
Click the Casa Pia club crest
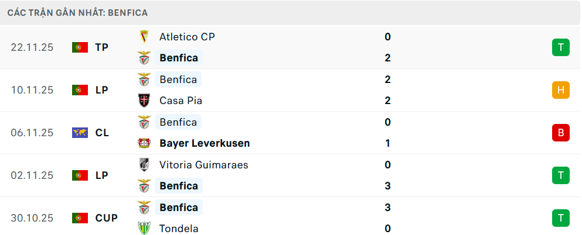point(144,101)
